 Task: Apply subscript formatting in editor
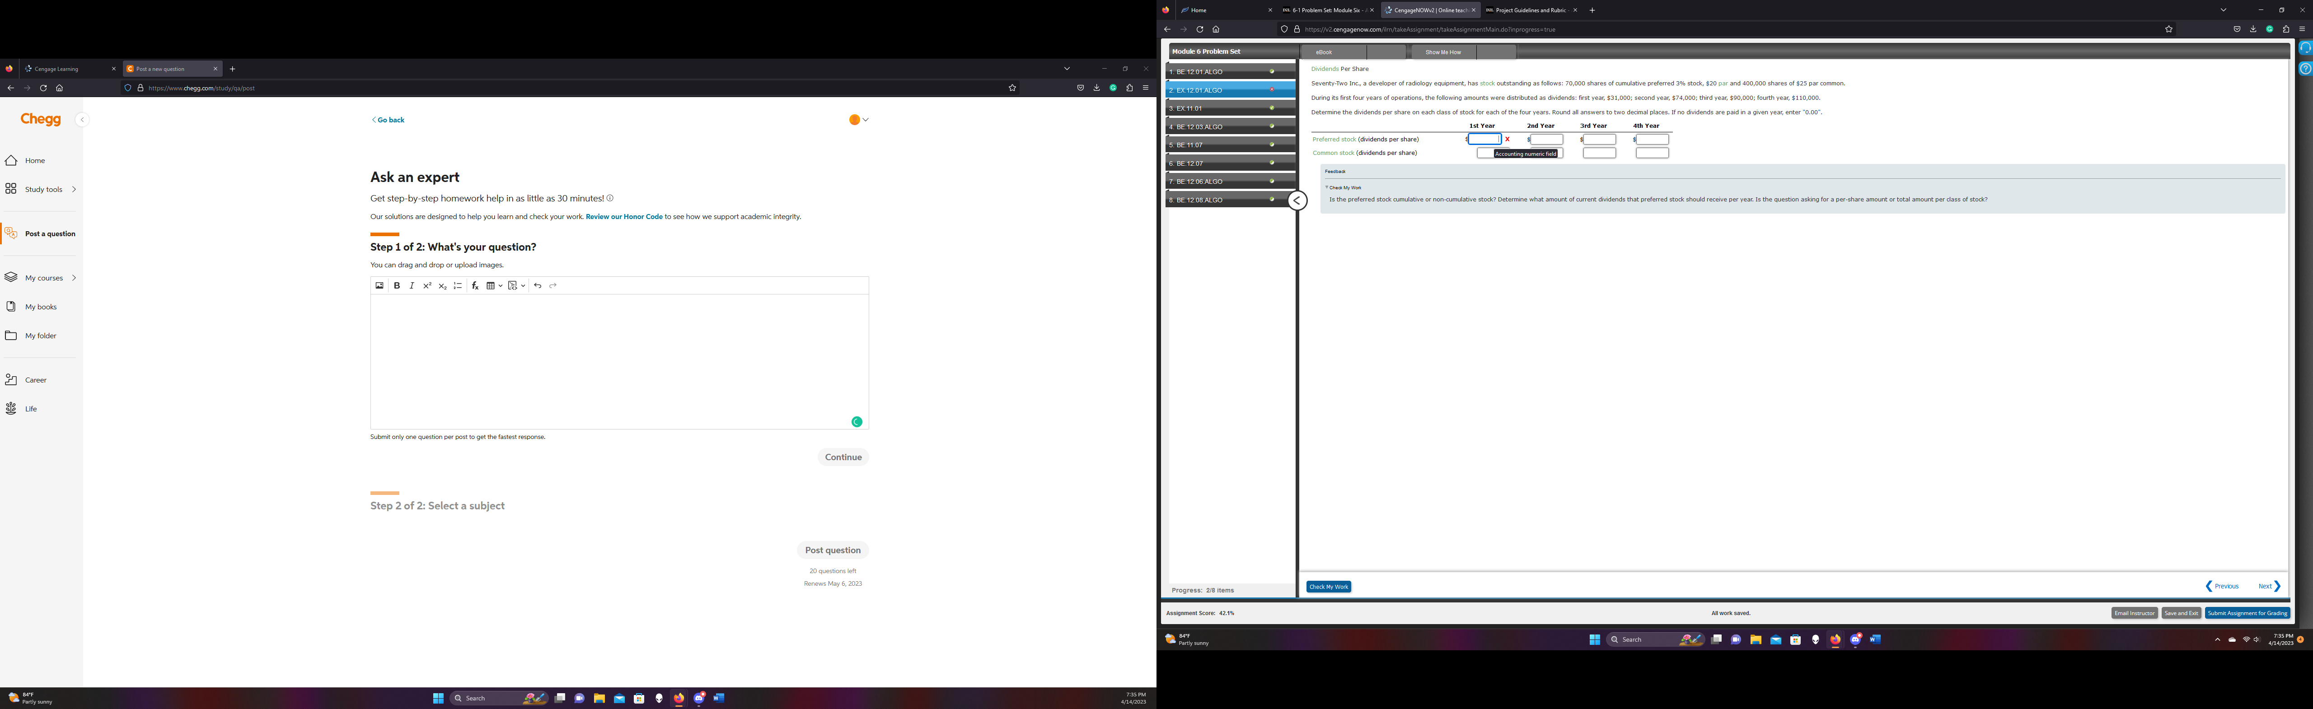click(443, 285)
